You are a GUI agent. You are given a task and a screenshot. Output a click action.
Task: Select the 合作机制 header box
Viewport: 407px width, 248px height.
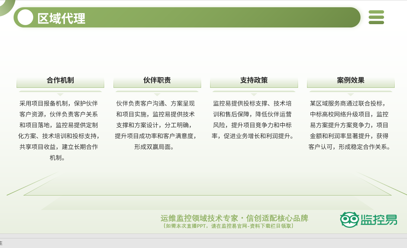[x=60, y=80]
